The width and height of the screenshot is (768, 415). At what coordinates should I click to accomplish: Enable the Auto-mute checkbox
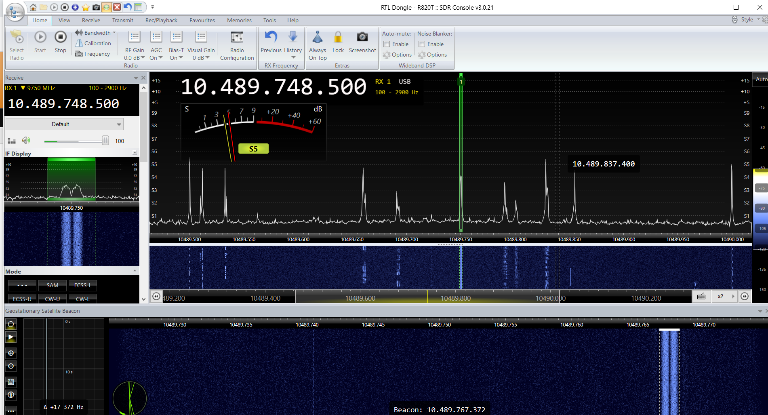tap(387, 44)
